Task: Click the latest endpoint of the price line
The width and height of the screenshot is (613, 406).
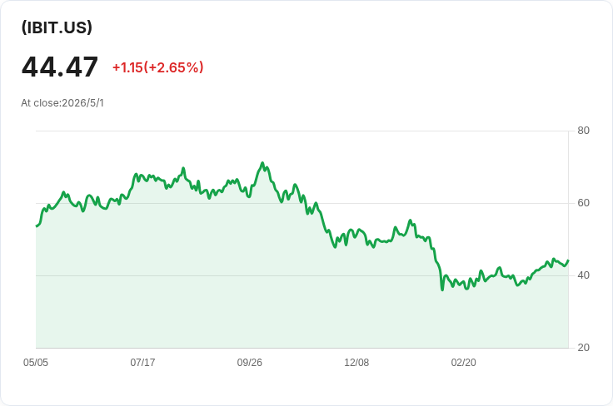Action: 568,260
